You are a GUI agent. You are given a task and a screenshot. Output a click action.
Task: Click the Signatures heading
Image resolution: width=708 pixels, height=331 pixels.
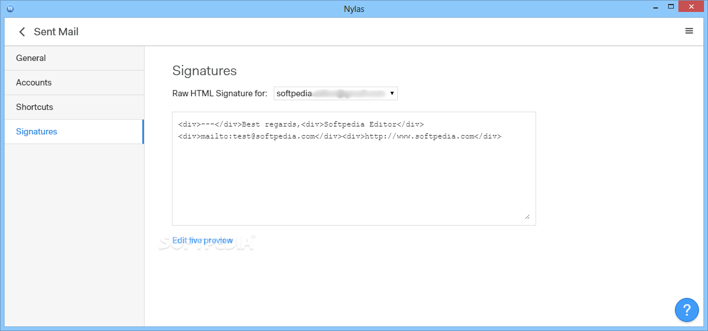pyautogui.click(x=204, y=71)
